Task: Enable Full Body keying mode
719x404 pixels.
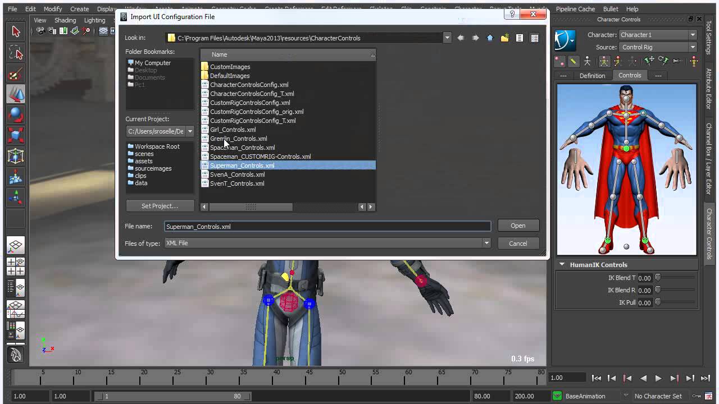Action: (604, 61)
